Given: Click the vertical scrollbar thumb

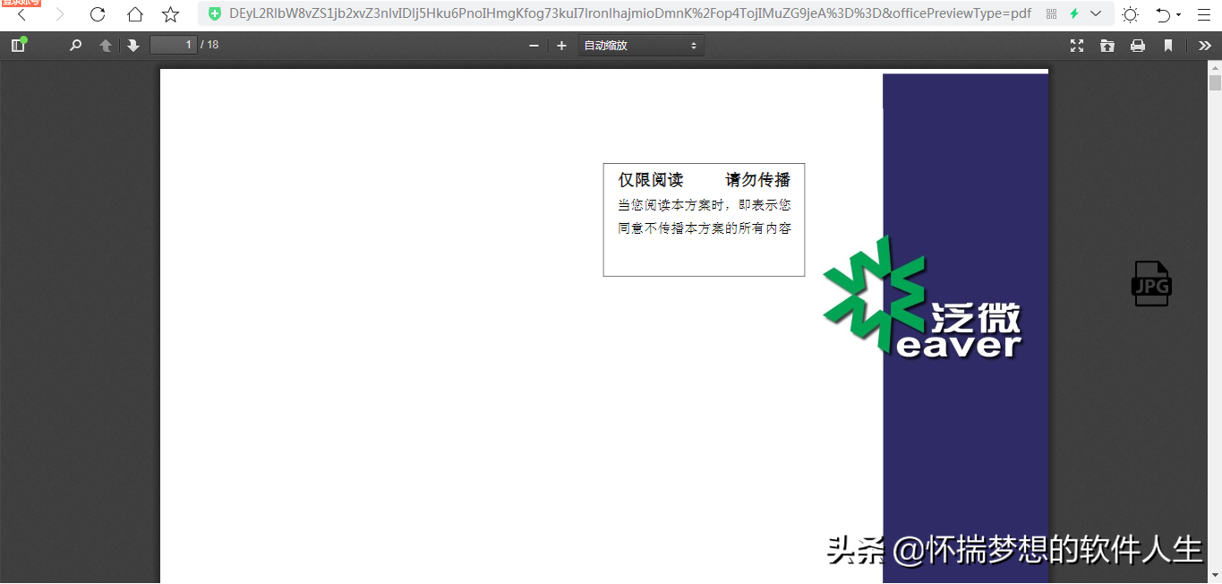Looking at the screenshot, I should (x=1215, y=83).
